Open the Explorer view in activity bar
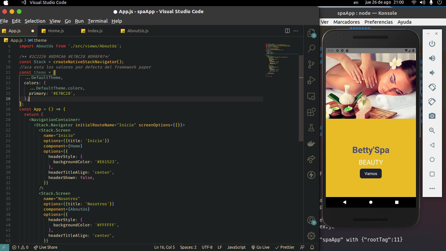The height and width of the screenshot is (251, 446). [x=311, y=33]
